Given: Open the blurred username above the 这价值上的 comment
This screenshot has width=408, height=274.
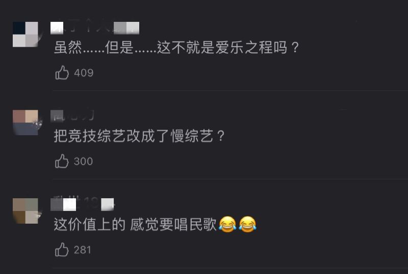Looking at the screenshot, I should 82,204.
